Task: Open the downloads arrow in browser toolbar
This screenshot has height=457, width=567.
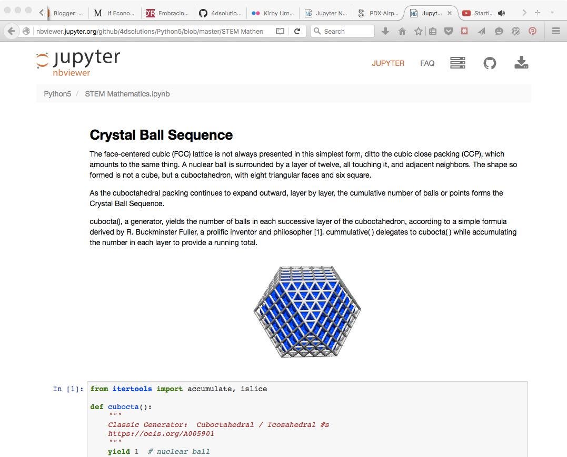Action: coord(385,31)
